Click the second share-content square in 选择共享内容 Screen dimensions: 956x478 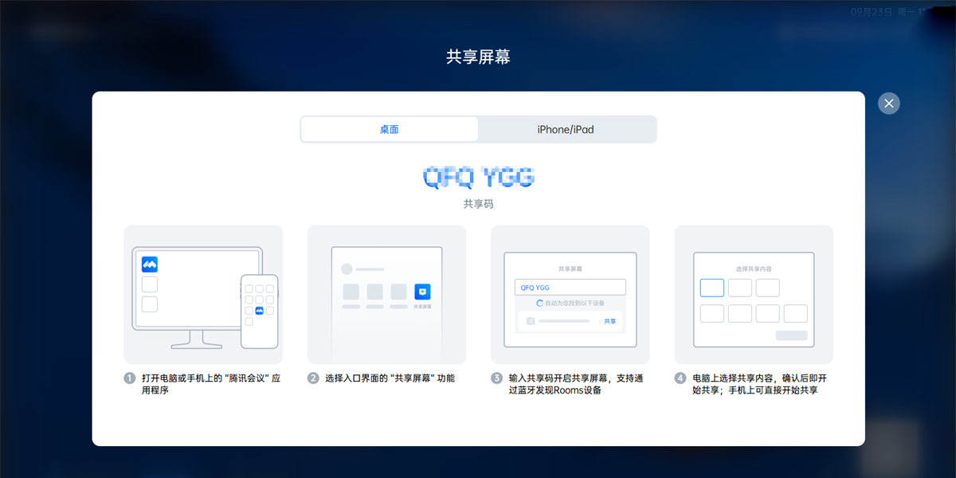pos(739,288)
